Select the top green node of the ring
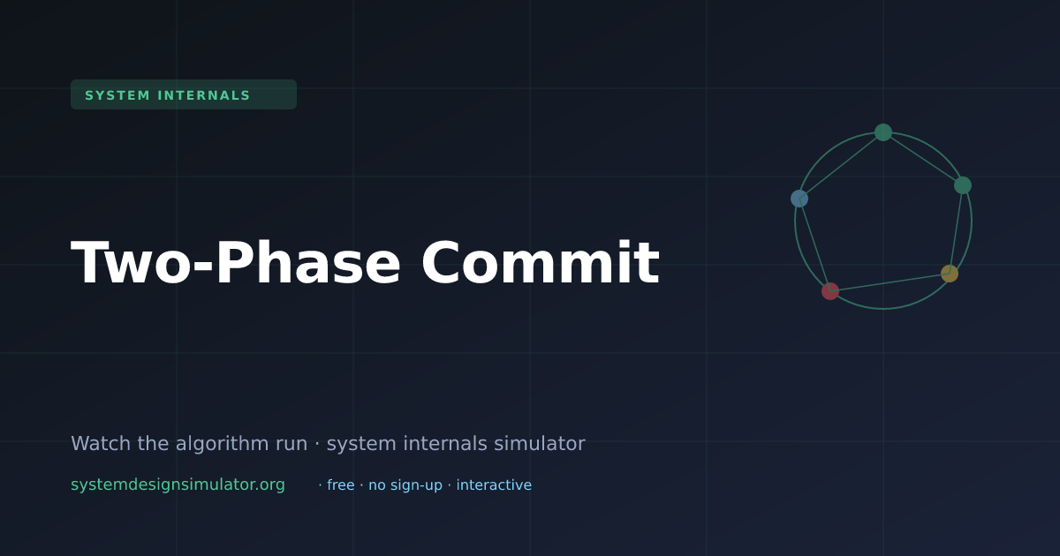Image resolution: width=1060 pixels, height=556 pixels. (883, 132)
